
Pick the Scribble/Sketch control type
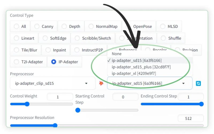click(x=93, y=38)
